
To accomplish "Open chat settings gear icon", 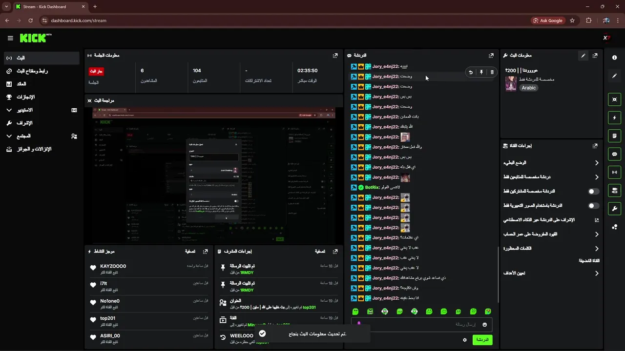I will click(x=465, y=340).
